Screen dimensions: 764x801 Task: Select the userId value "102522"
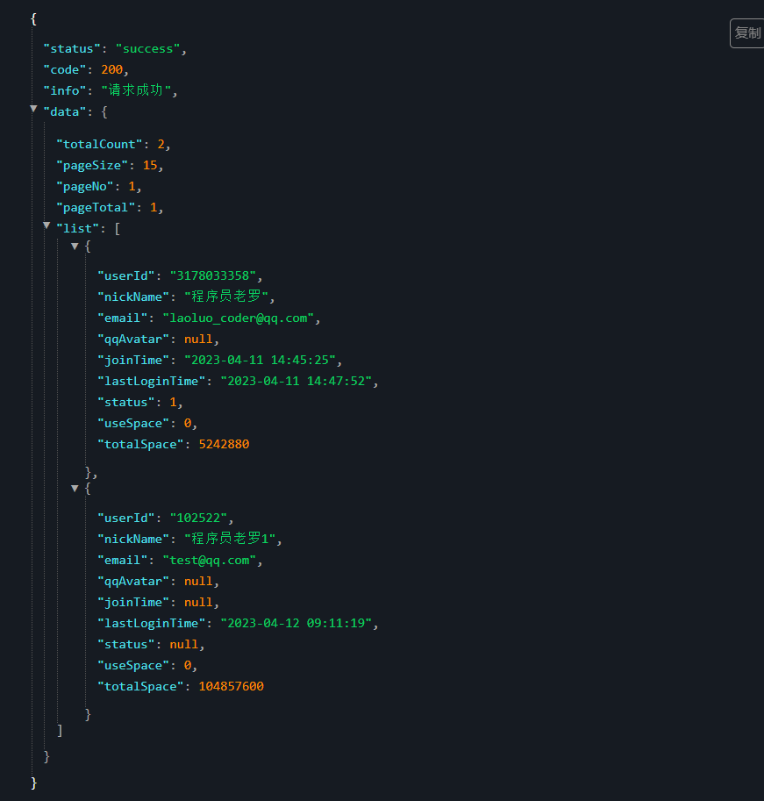click(x=198, y=518)
